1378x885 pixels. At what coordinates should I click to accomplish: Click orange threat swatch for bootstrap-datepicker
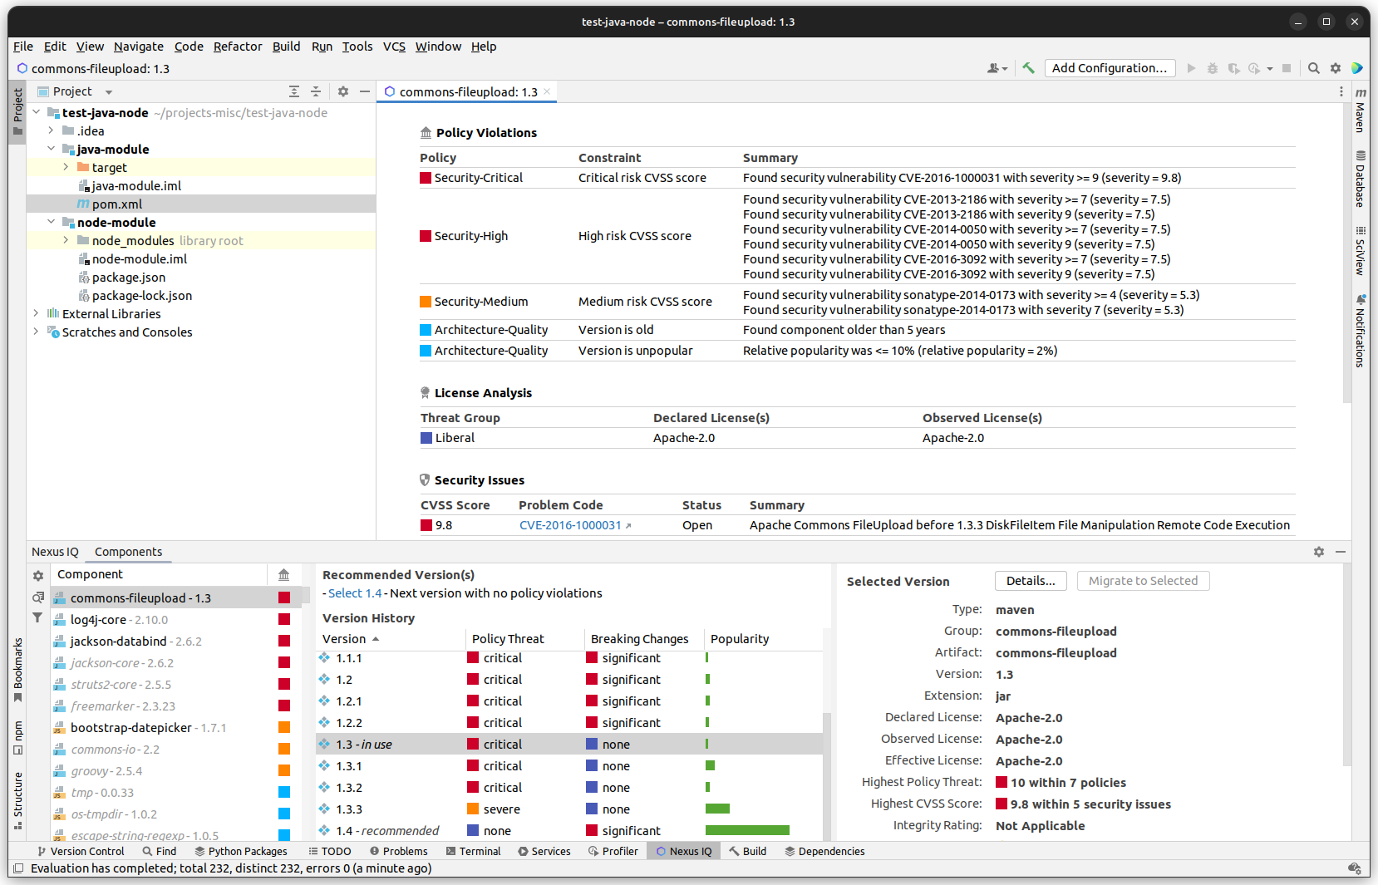[284, 727]
